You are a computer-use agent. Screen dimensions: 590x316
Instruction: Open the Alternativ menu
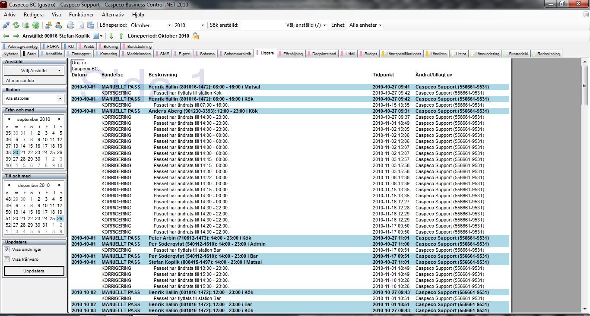click(x=113, y=15)
